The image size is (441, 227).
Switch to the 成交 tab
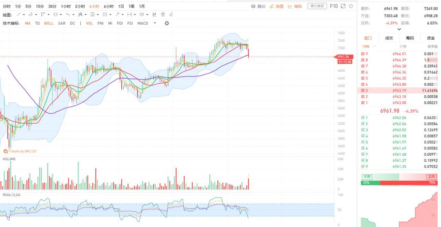[x=389, y=38]
